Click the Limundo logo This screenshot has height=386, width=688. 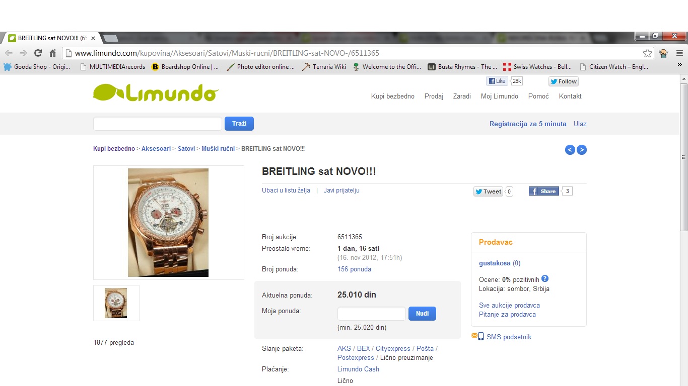tap(156, 93)
